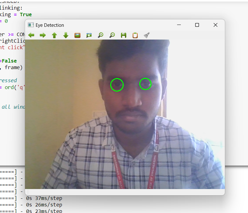
Task: Click the pan right arrow icon
Action: (43, 35)
